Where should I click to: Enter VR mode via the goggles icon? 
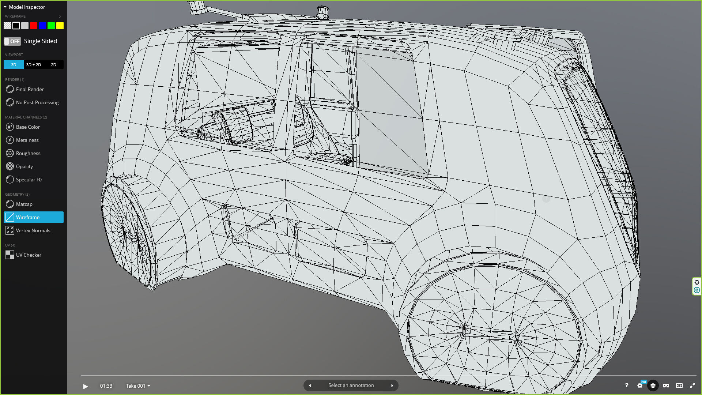666,385
